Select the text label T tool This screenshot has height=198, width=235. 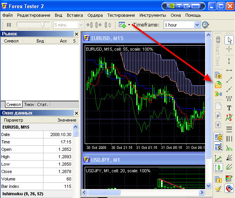click(x=229, y=108)
